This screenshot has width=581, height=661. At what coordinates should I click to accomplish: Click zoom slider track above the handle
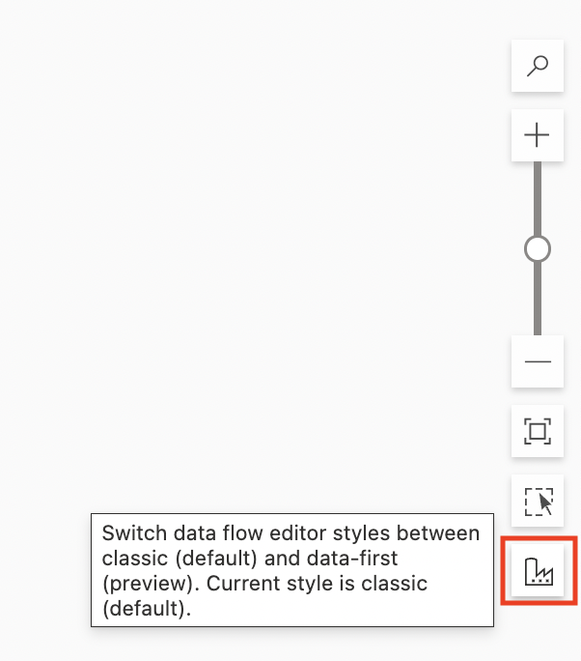(x=538, y=198)
